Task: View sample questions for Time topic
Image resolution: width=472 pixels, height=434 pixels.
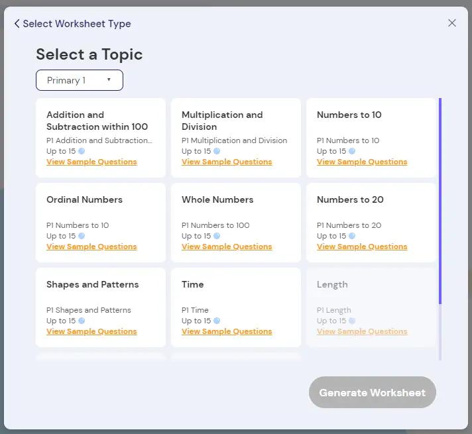Action: [227, 332]
